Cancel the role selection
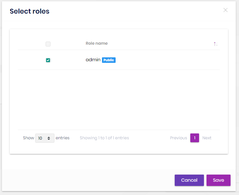 click(x=189, y=180)
